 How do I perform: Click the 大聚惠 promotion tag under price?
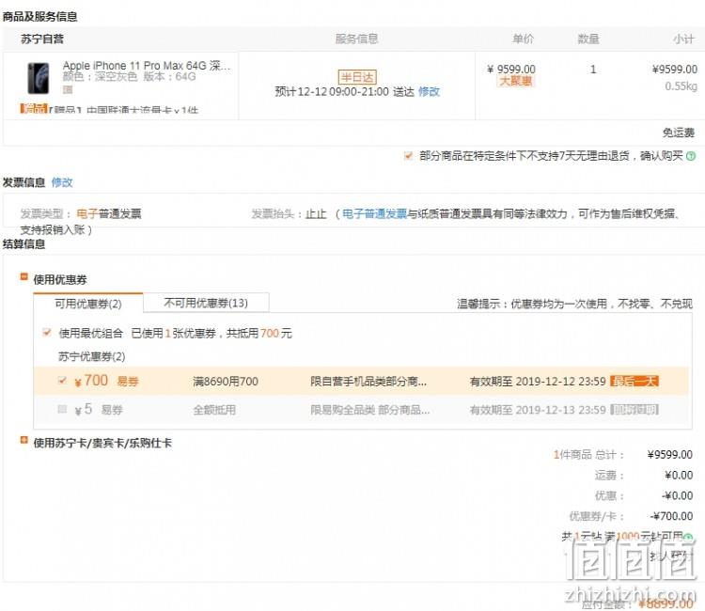516,82
